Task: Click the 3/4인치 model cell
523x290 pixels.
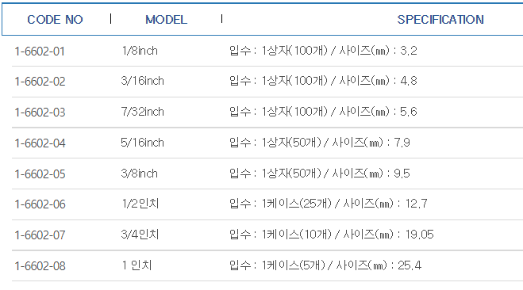Action: click(x=140, y=234)
